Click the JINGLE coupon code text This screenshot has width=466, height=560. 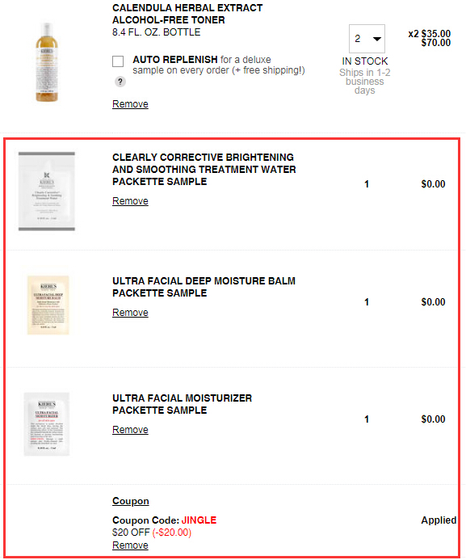(x=199, y=520)
